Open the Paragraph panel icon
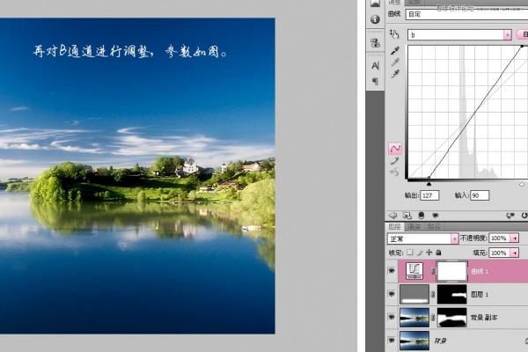528x352 pixels. coord(375,81)
